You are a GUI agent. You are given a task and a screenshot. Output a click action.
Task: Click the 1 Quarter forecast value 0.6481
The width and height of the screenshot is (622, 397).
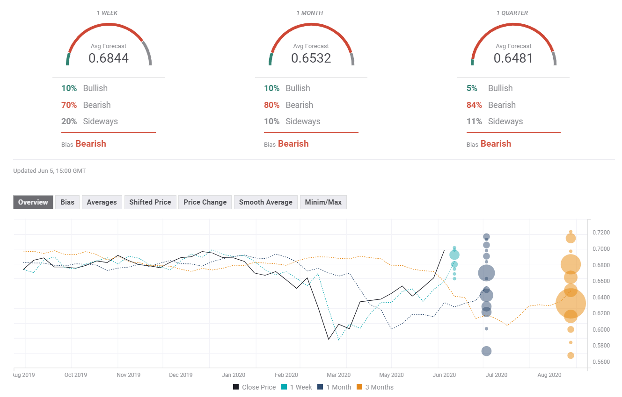(513, 58)
